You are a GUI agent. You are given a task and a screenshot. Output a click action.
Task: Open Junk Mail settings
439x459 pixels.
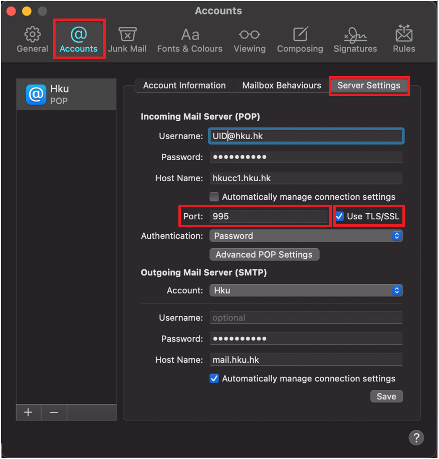(x=127, y=39)
